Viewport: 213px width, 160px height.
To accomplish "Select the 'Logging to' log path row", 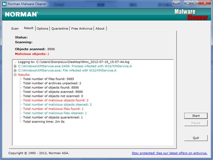I will (73, 62).
